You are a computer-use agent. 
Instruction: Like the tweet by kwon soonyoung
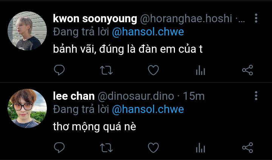(153, 70)
